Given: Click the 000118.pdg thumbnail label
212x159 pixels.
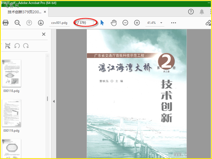Looking at the screenshot, I should coord(11,91).
